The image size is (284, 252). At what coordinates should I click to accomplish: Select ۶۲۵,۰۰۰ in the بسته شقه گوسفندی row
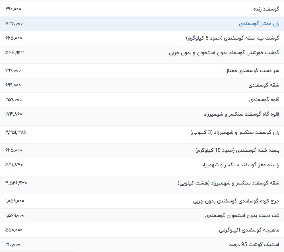click(14, 150)
